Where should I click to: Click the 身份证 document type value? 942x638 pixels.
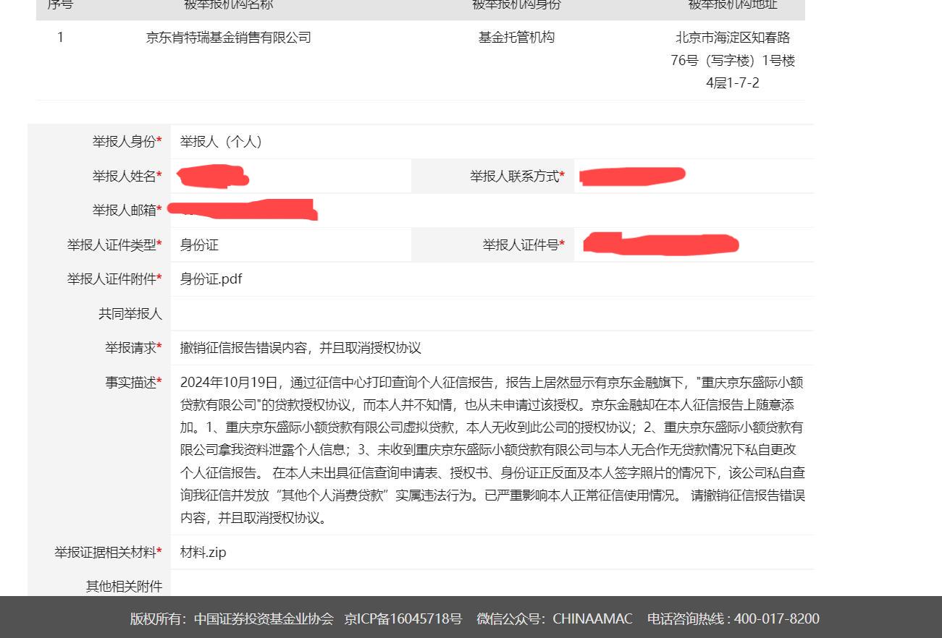tap(199, 245)
